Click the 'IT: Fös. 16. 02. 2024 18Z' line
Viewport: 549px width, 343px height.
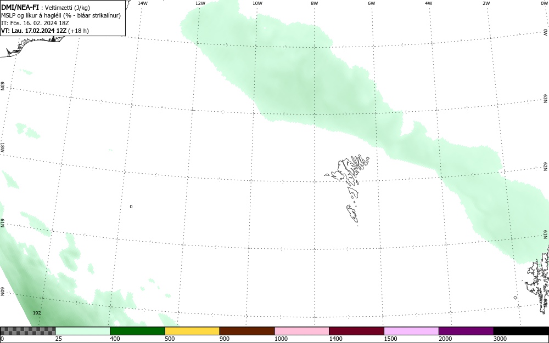click(35, 23)
